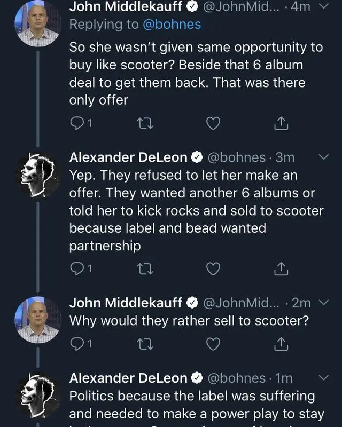Share John's tweet about the 6 album deal

click(x=281, y=124)
